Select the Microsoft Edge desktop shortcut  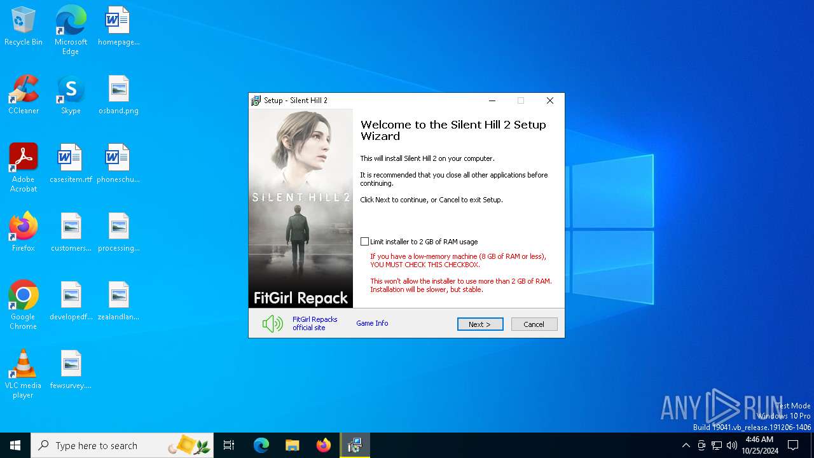click(71, 31)
